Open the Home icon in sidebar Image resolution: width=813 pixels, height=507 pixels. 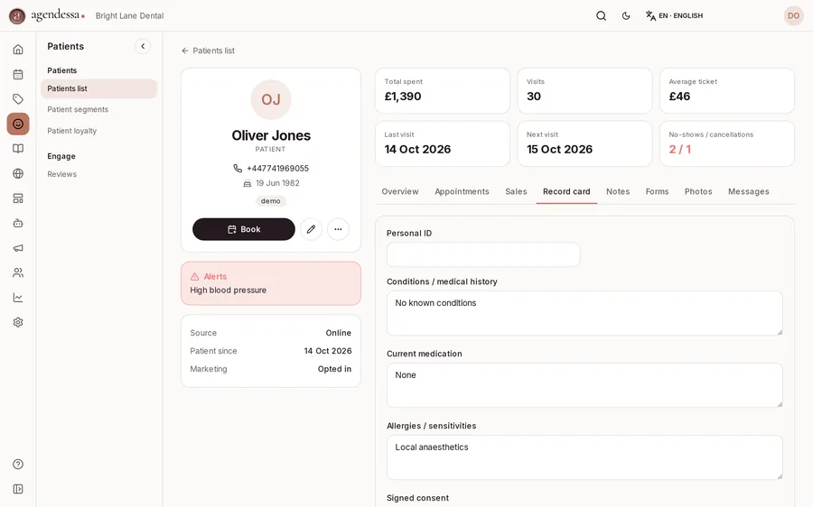18,50
